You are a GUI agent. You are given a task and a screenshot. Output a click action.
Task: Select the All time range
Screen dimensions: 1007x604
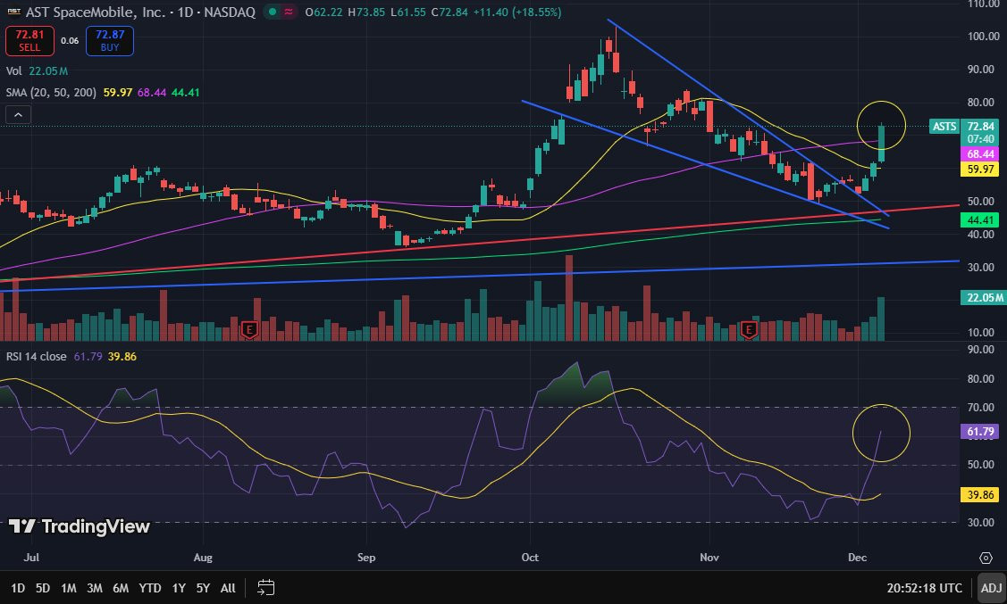tap(228, 588)
